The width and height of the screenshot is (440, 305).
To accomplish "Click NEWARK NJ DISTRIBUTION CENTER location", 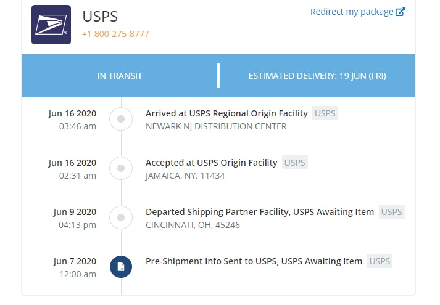I will [x=216, y=126].
